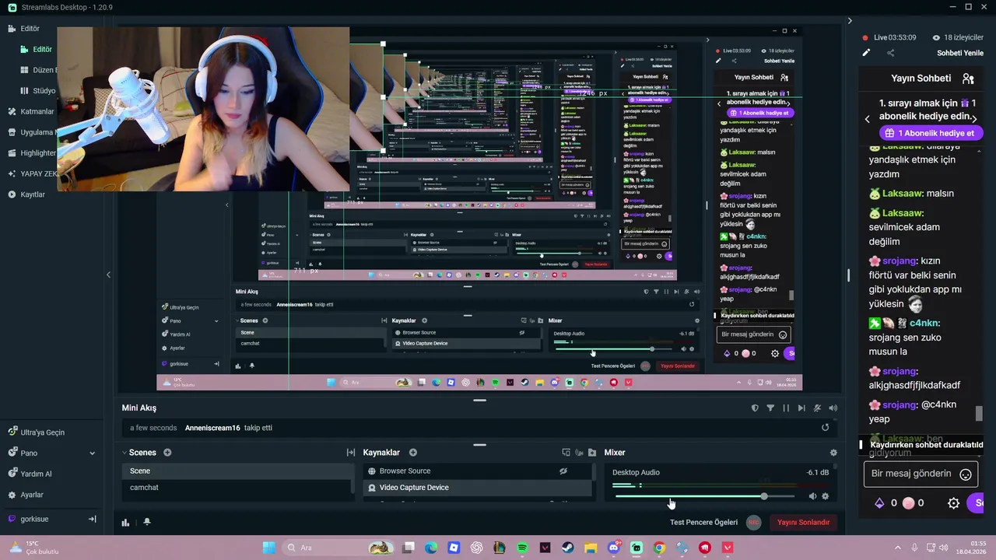The height and width of the screenshot is (560, 996).
Task: Open Steam from taskbar
Action: point(567,548)
